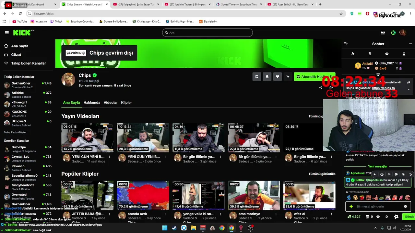
Task: Click the green sparkle in chat input
Action: click(351, 206)
